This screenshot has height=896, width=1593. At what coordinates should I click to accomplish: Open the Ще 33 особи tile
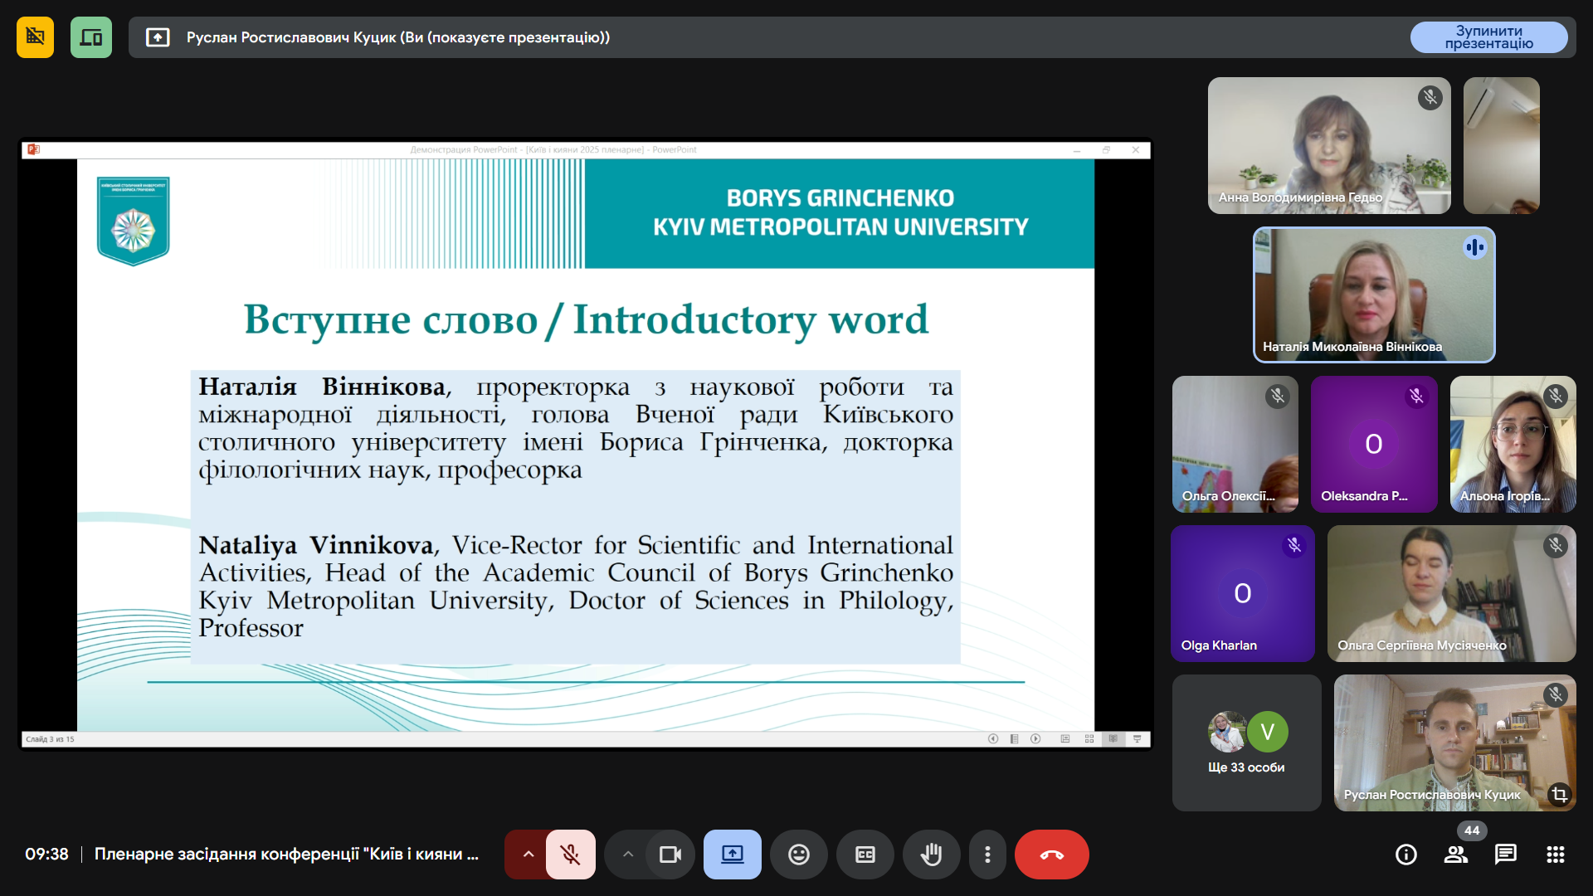(1246, 743)
